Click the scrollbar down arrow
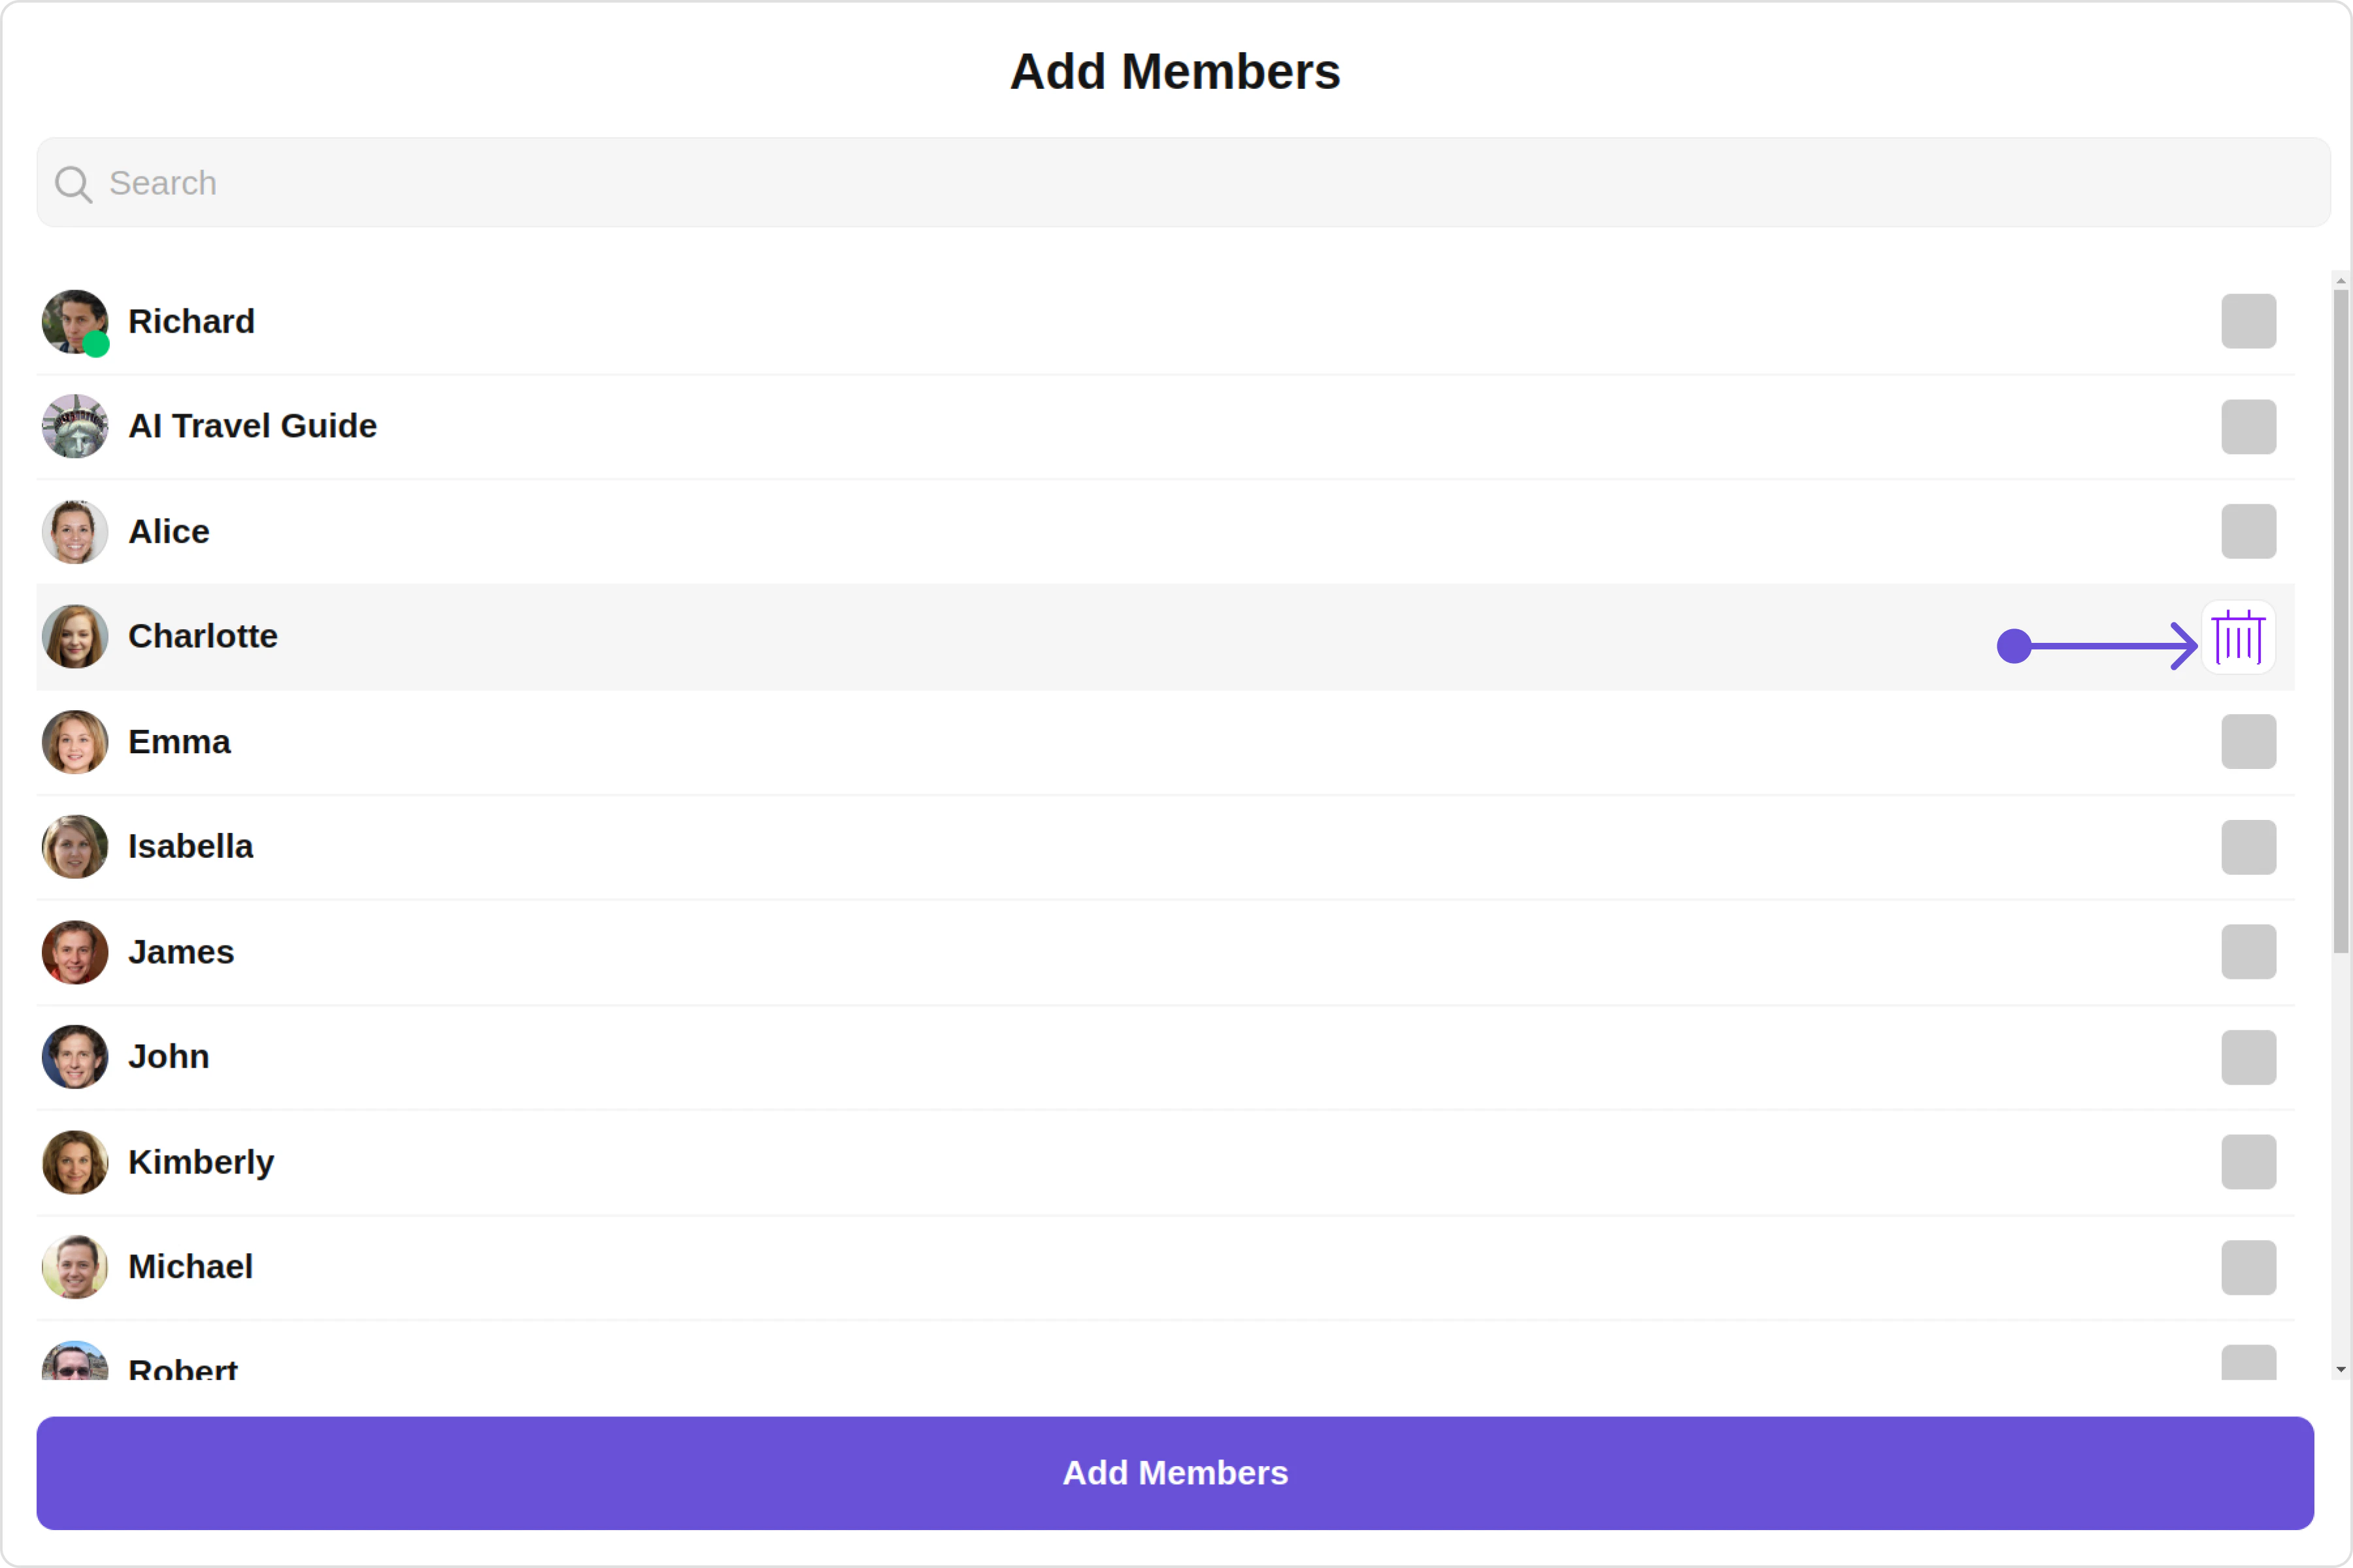Screen dimensions: 2353x1568 click(x=2340, y=1369)
